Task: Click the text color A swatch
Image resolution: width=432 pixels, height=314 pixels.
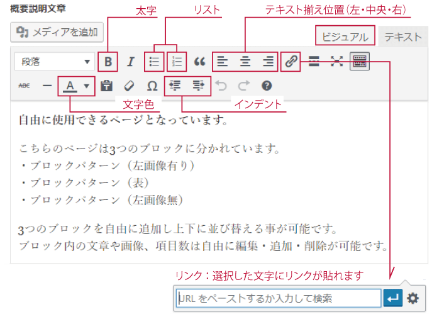Action: click(x=70, y=85)
